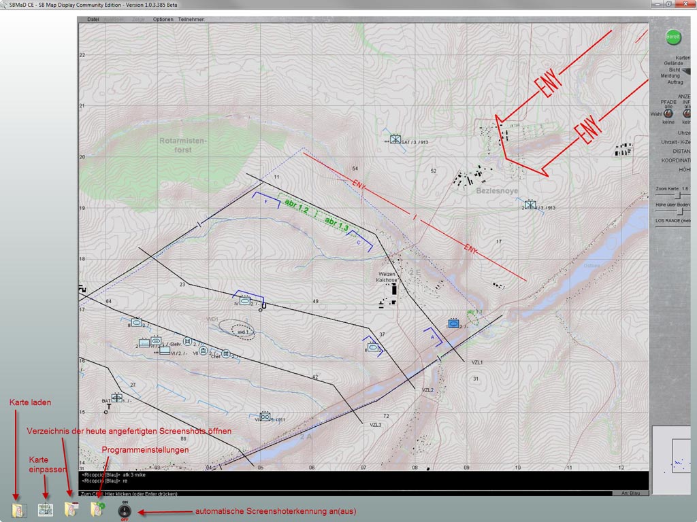This screenshot has width=697, height=522.
Task: Click the 'abr 1.3' green map label
Action: (x=337, y=224)
